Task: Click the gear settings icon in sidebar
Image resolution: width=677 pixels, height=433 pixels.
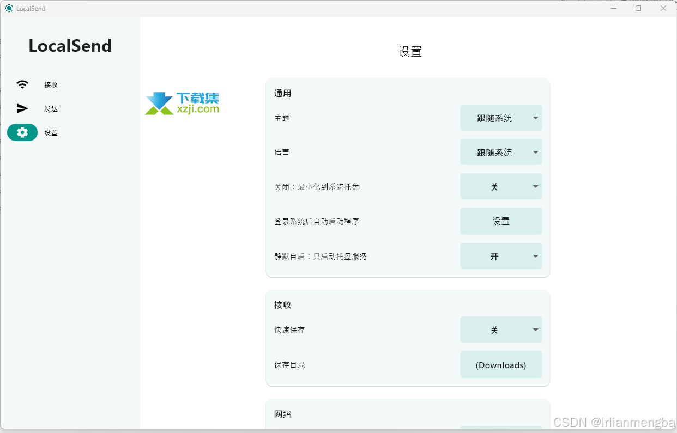Action: click(x=22, y=132)
